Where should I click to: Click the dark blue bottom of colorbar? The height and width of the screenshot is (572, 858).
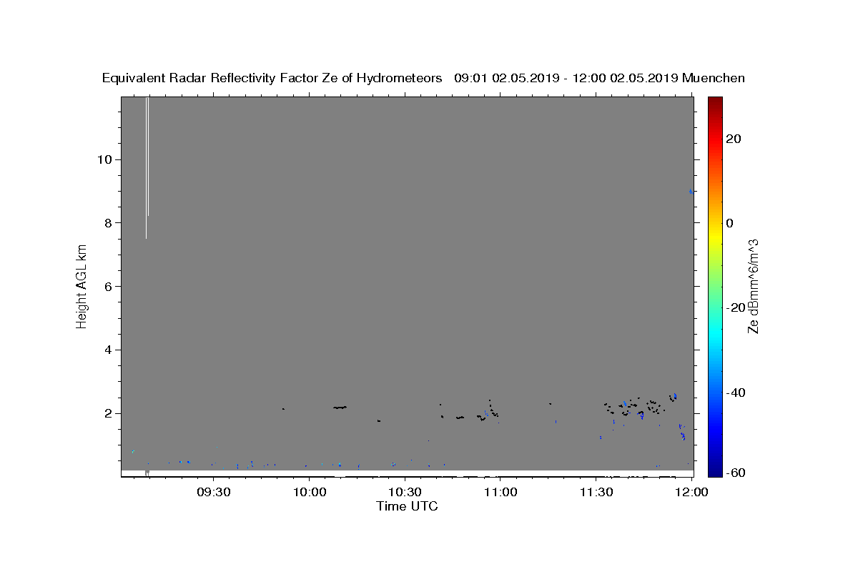click(x=715, y=470)
